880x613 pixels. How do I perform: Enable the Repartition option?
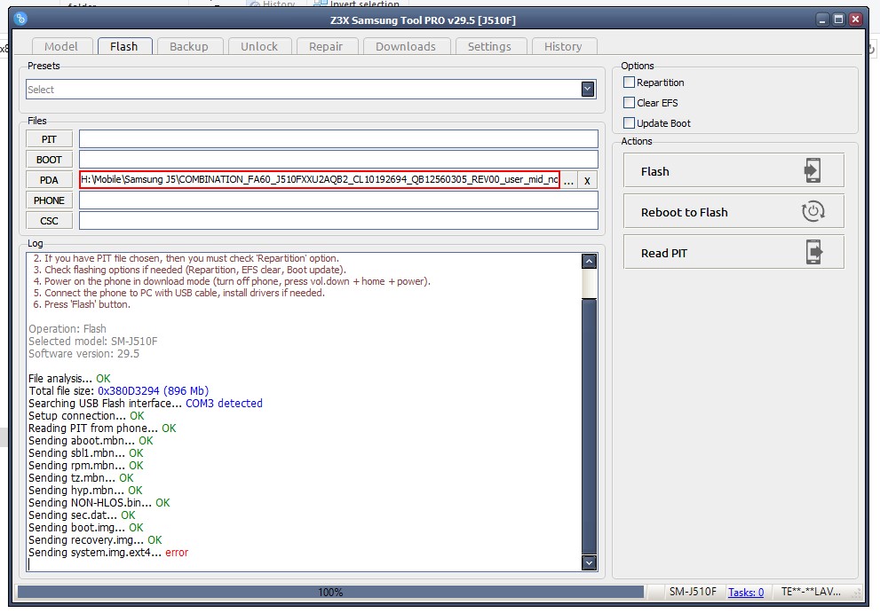[x=629, y=83]
